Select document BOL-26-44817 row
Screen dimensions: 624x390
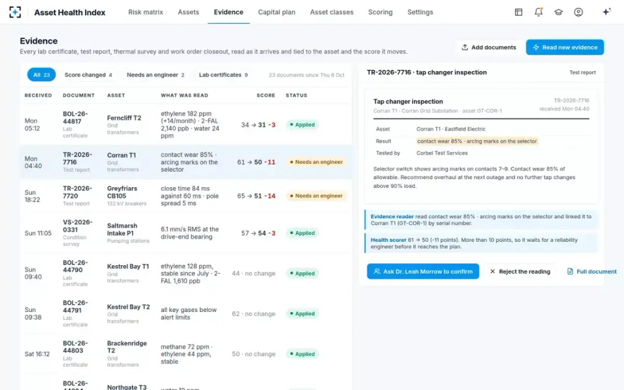tap(186, 125)
